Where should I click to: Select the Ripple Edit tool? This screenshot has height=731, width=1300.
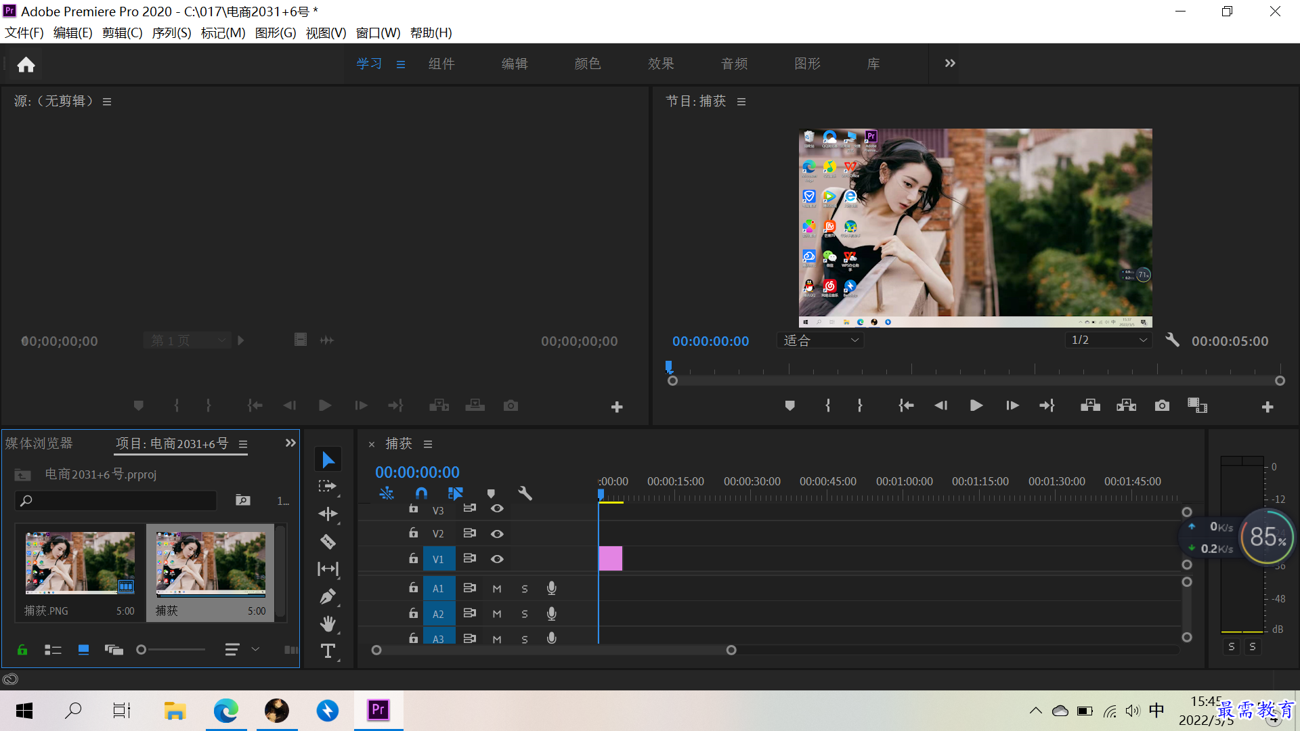pyautogui.click(x=328, y=514)
